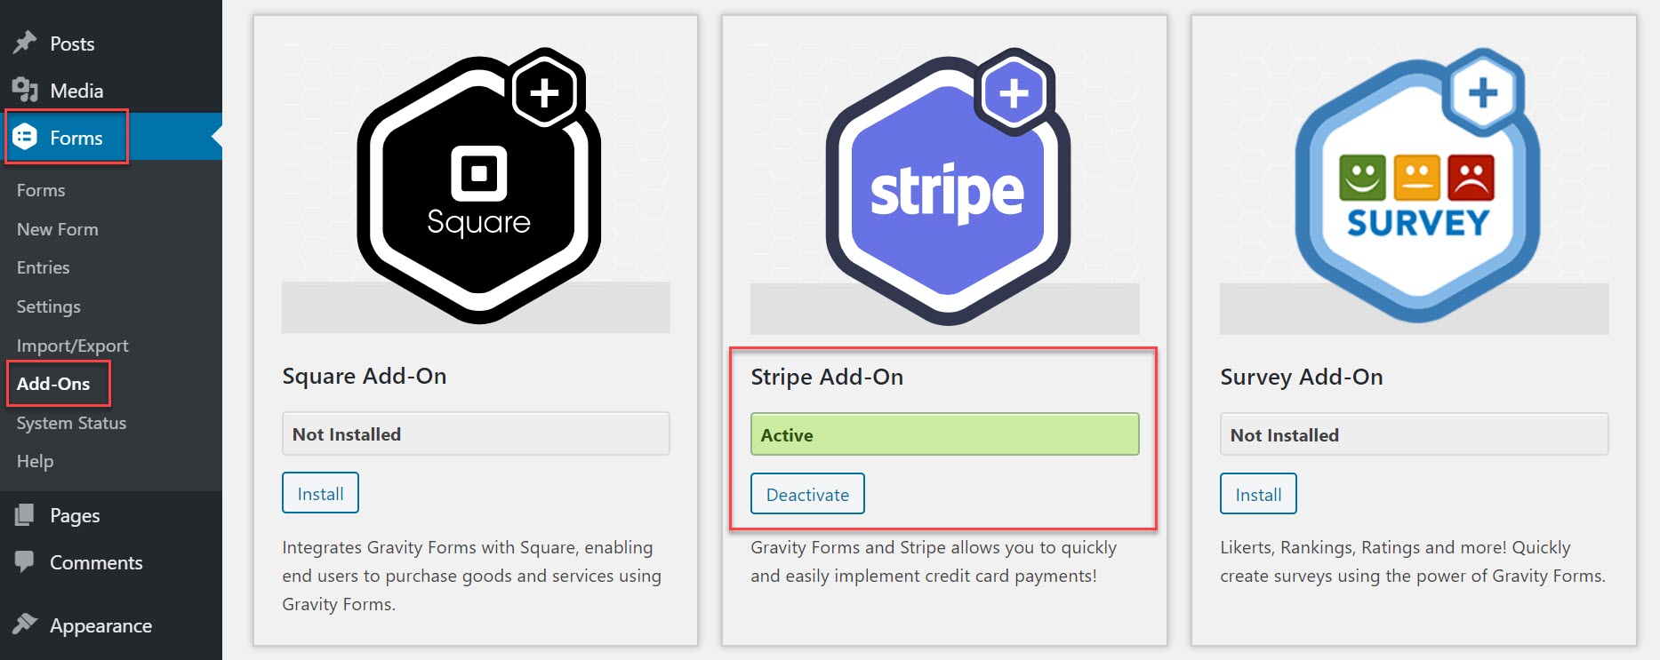
Task: Click the Pages icon in sidebar
Action: tap(25, 515)
